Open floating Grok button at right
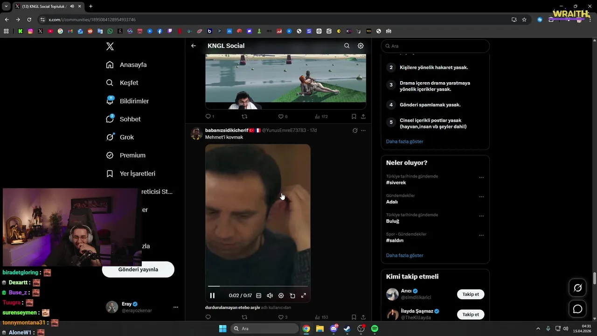This screenshot has width=597, height=336. coord(578,288)
